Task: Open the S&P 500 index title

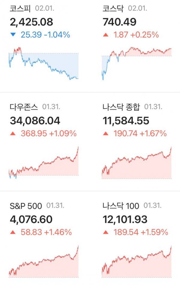Action: (26, 206)
